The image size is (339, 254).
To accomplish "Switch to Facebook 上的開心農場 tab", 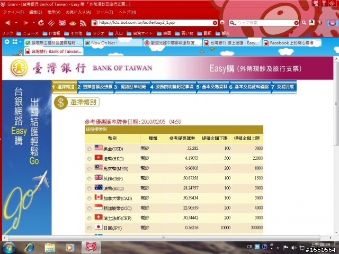I will [292, 43].
